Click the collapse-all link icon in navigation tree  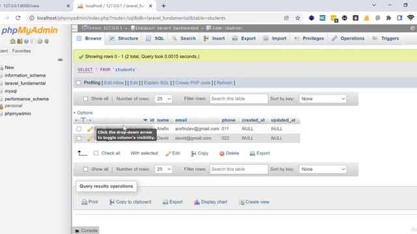[x=60, y=60]
